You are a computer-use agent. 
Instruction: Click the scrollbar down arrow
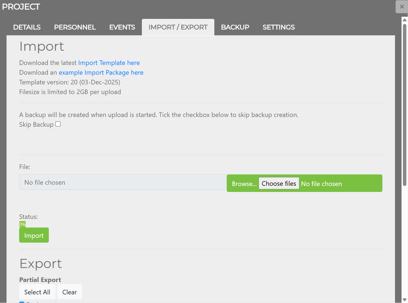404,300
